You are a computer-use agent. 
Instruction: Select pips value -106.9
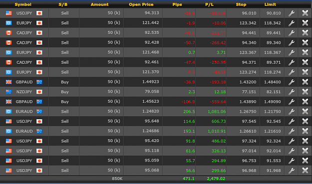pos(188,102)
